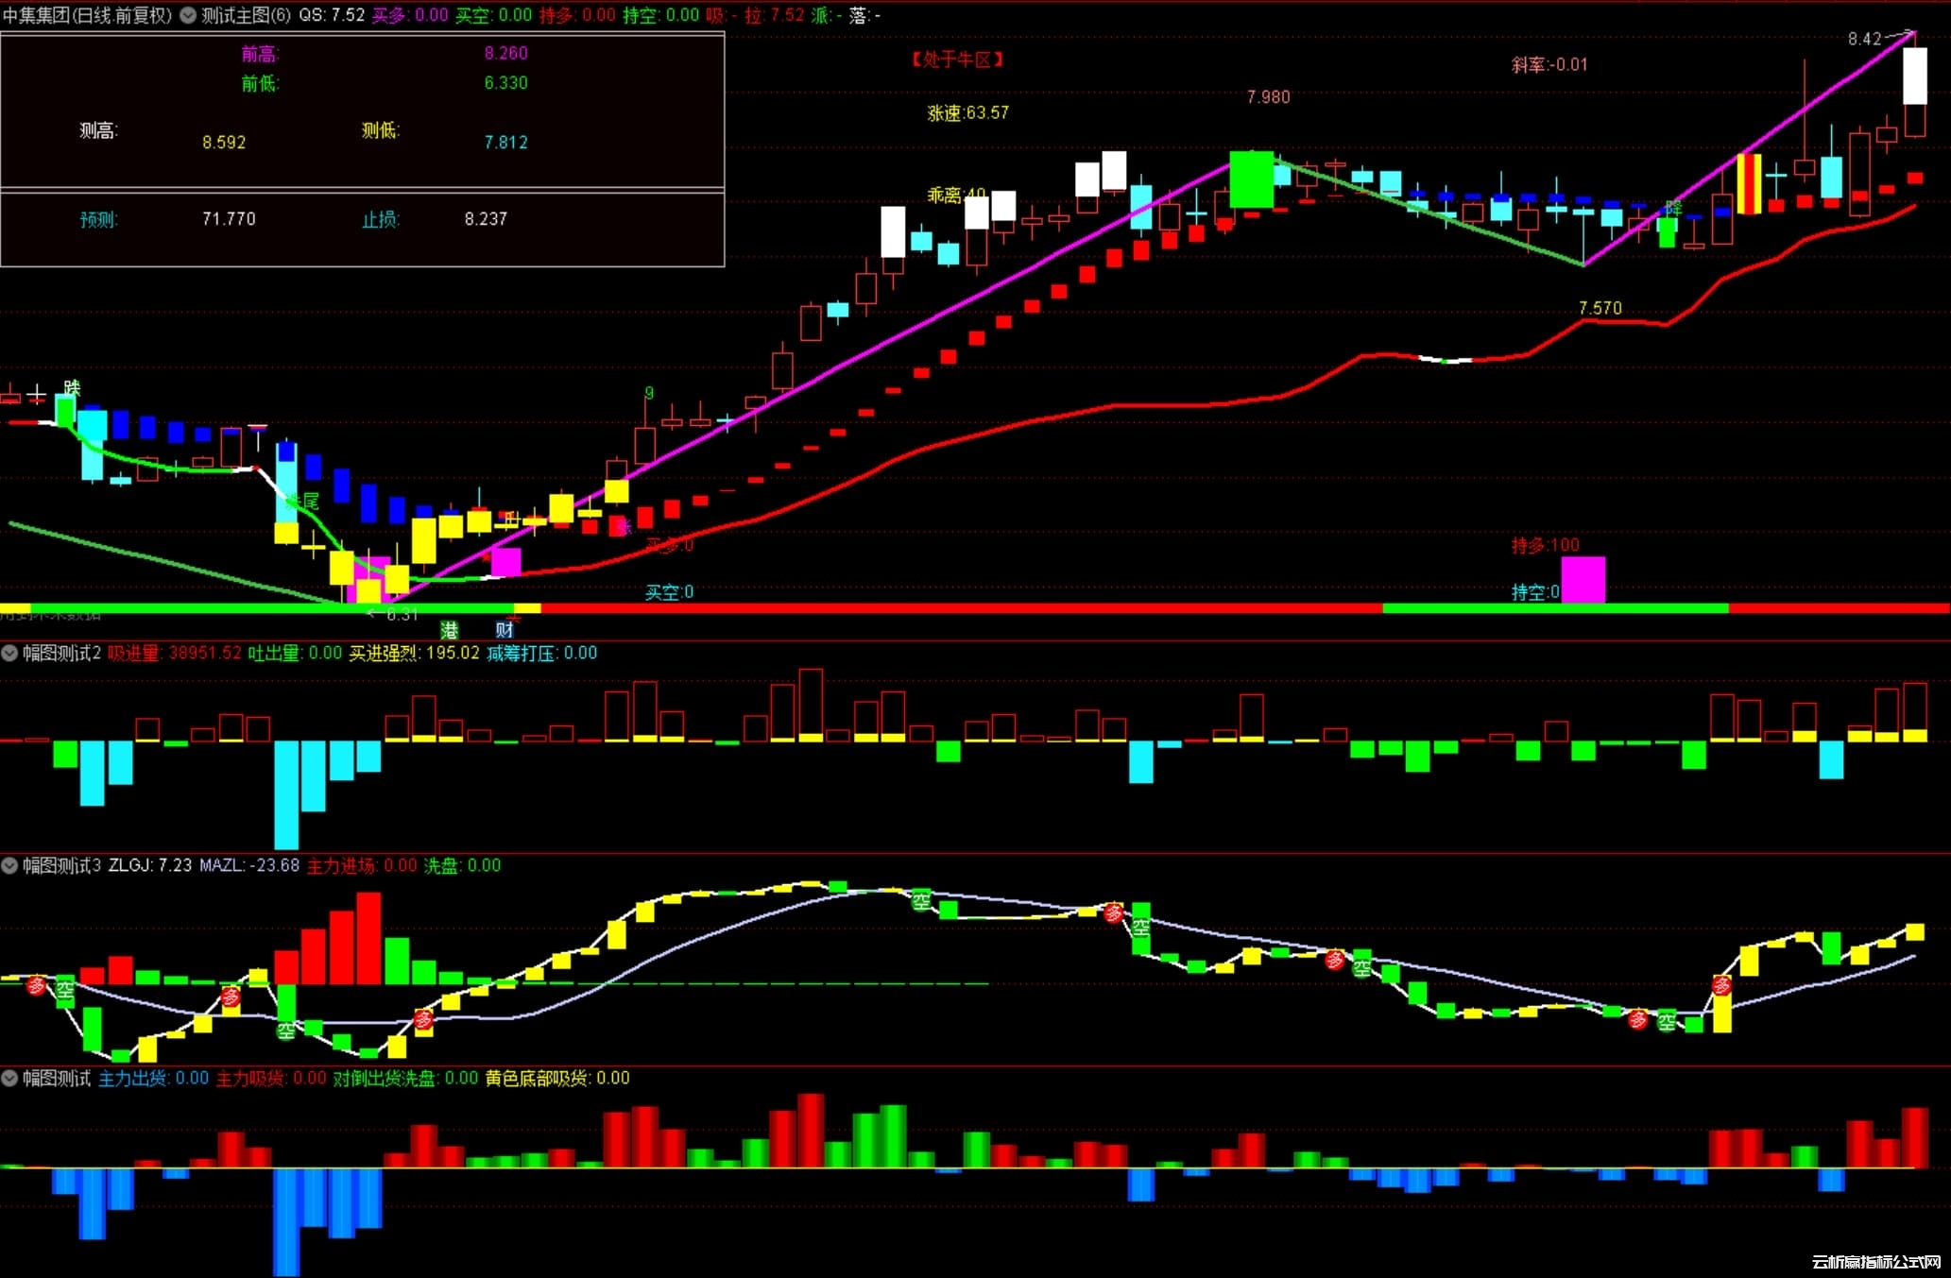This screenshot has width=1951, height=1278.
Task: Click the 预测 value 71.770
Action: [229, 219]
